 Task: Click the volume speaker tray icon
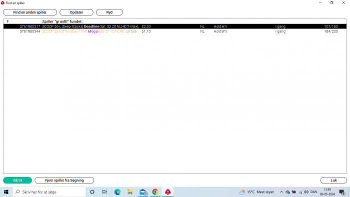pyautogui.click(x=306, y=192)
